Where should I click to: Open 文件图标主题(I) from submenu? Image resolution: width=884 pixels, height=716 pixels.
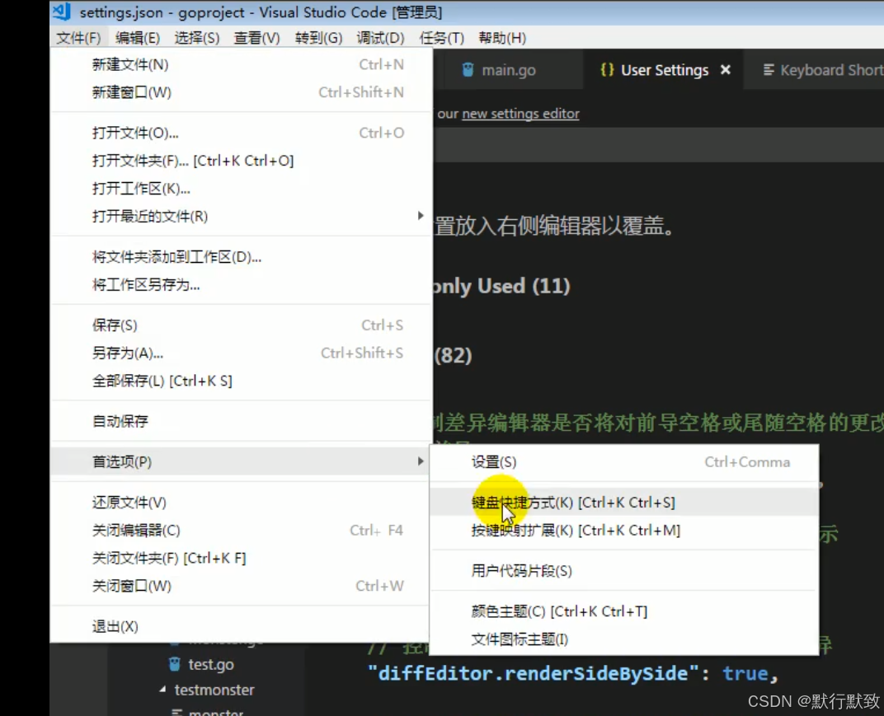(624, 639)
